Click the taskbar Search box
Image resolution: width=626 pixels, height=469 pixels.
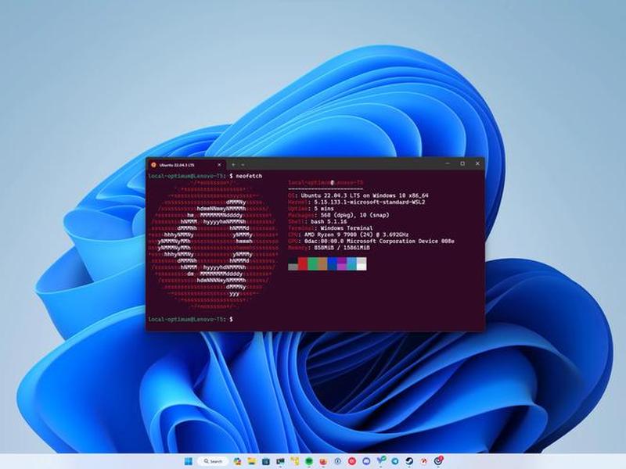213,461
